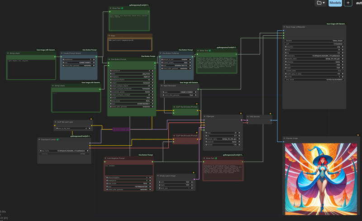
Task: Click orange badge above Empty Latent Image
Action: click(194, 173)
